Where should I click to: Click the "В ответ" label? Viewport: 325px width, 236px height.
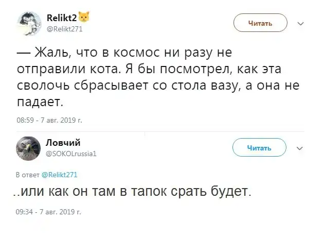[x=27, y=174]
